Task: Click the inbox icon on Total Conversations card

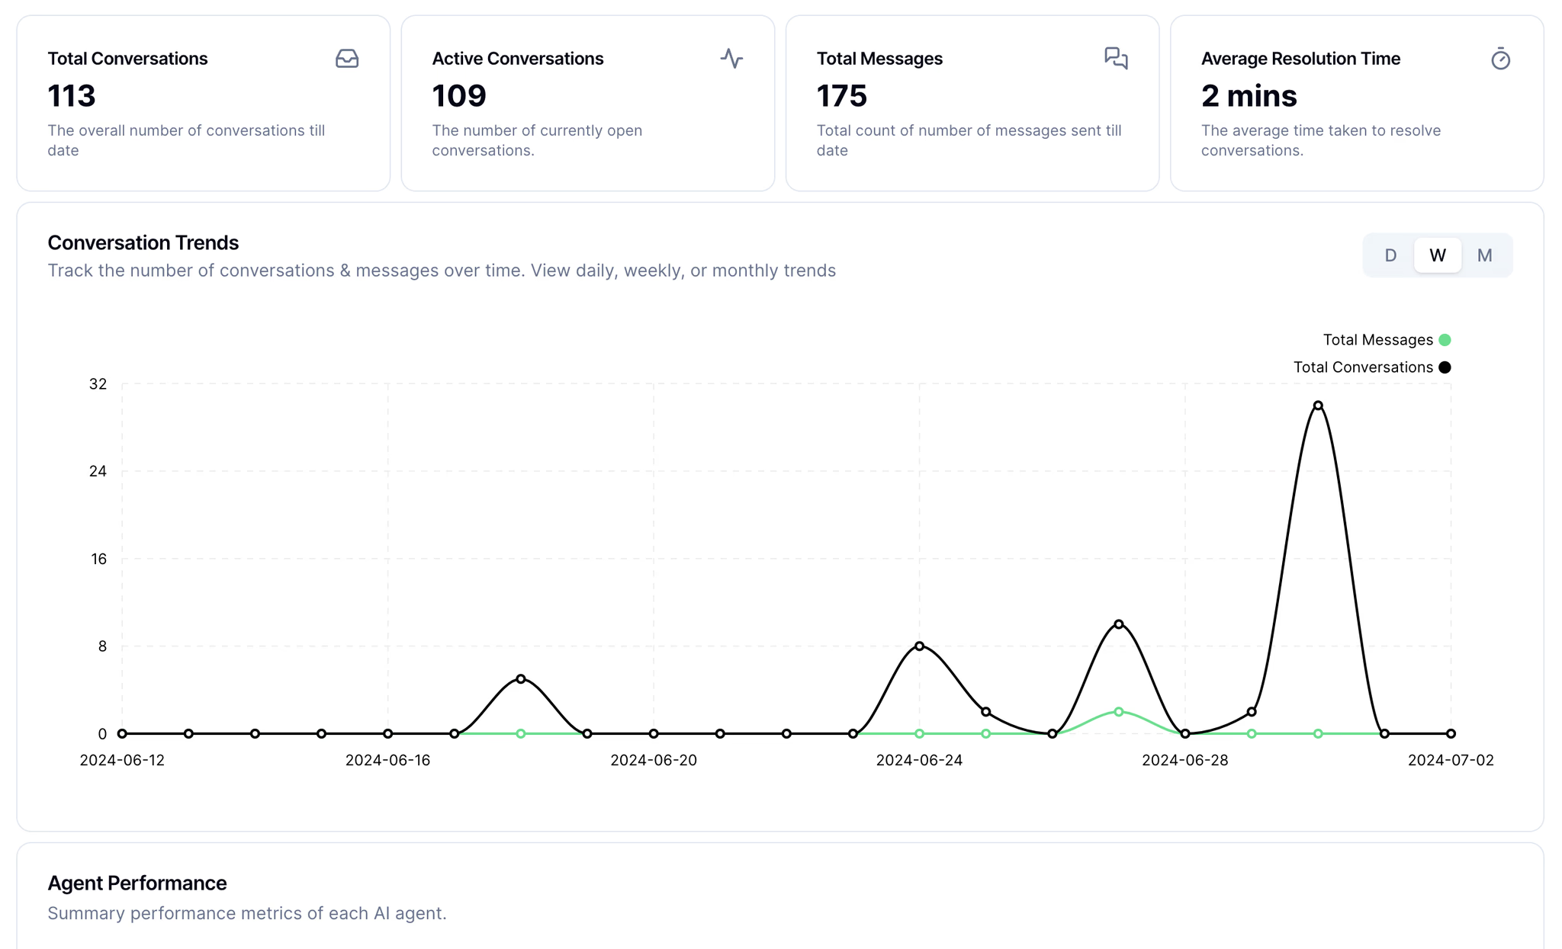Action: pyautogui.click(x=347, y=59)
